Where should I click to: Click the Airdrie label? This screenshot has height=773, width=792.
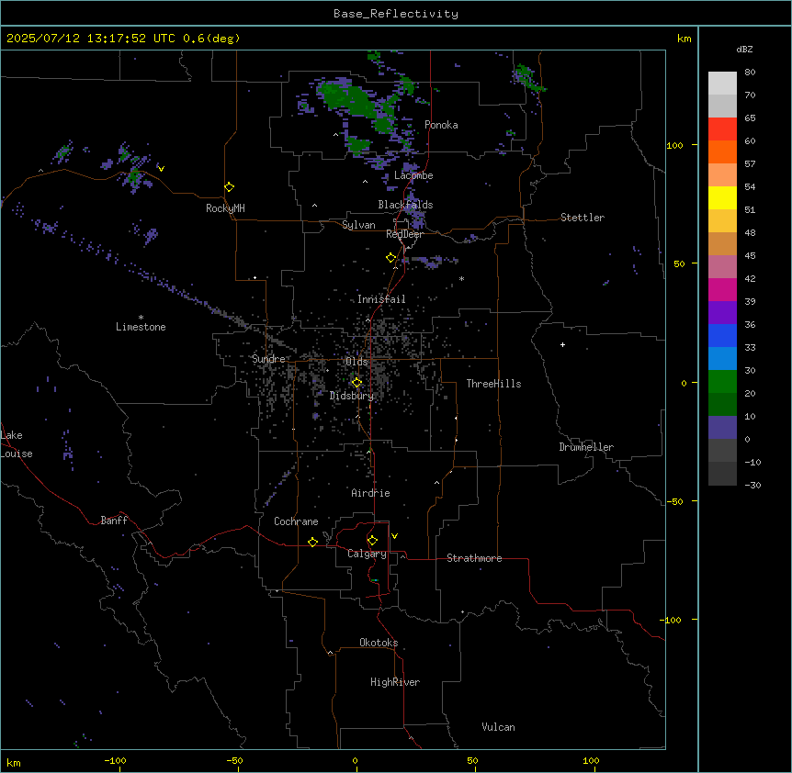(371, 493)
